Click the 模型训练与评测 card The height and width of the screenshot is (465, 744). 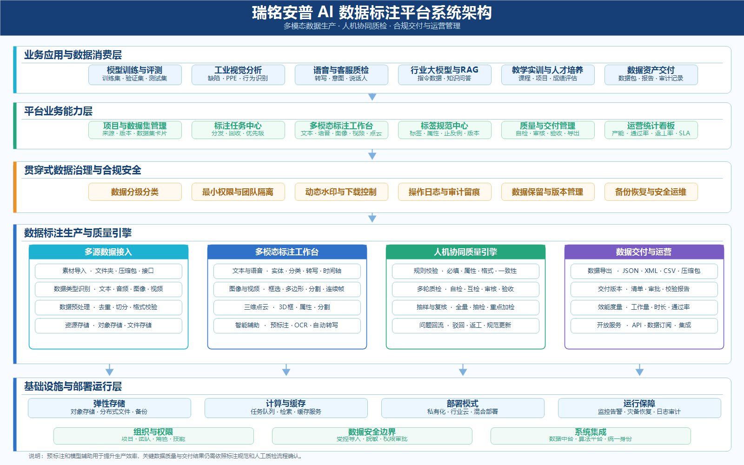click(135, 74)
